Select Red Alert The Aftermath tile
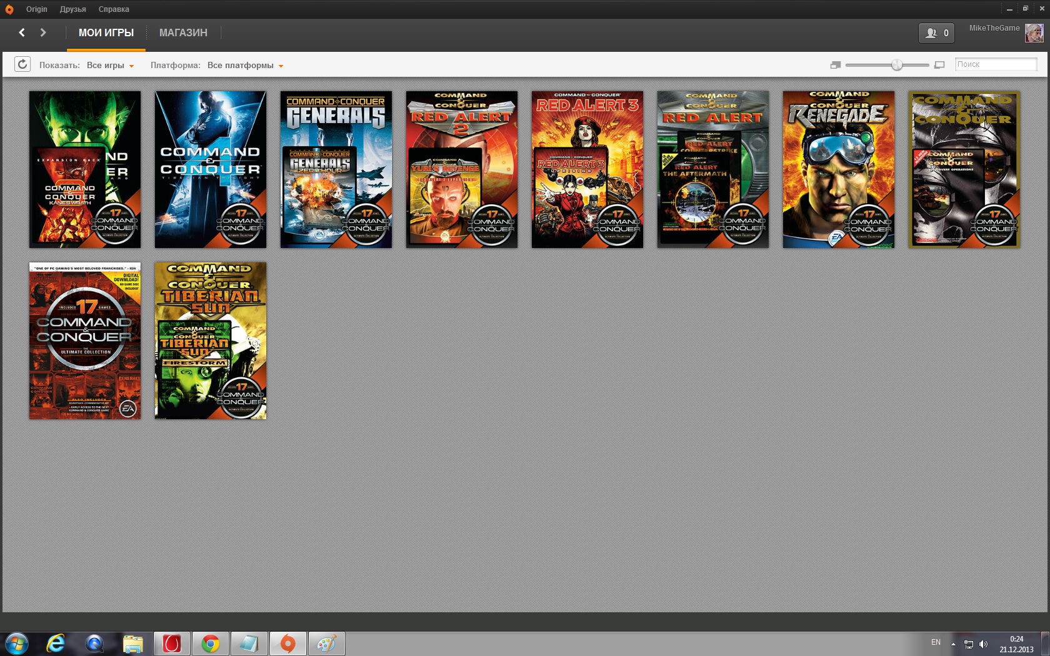This screenshot has width=1050, height=656. coord(713,169)
